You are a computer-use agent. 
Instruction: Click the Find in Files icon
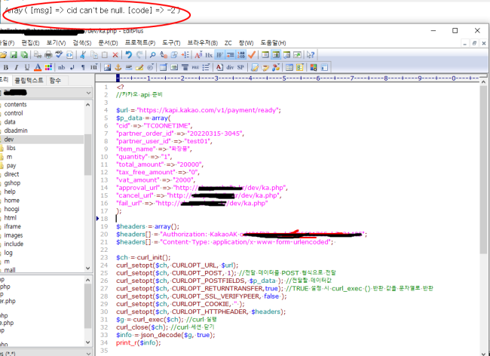point(174,55)
